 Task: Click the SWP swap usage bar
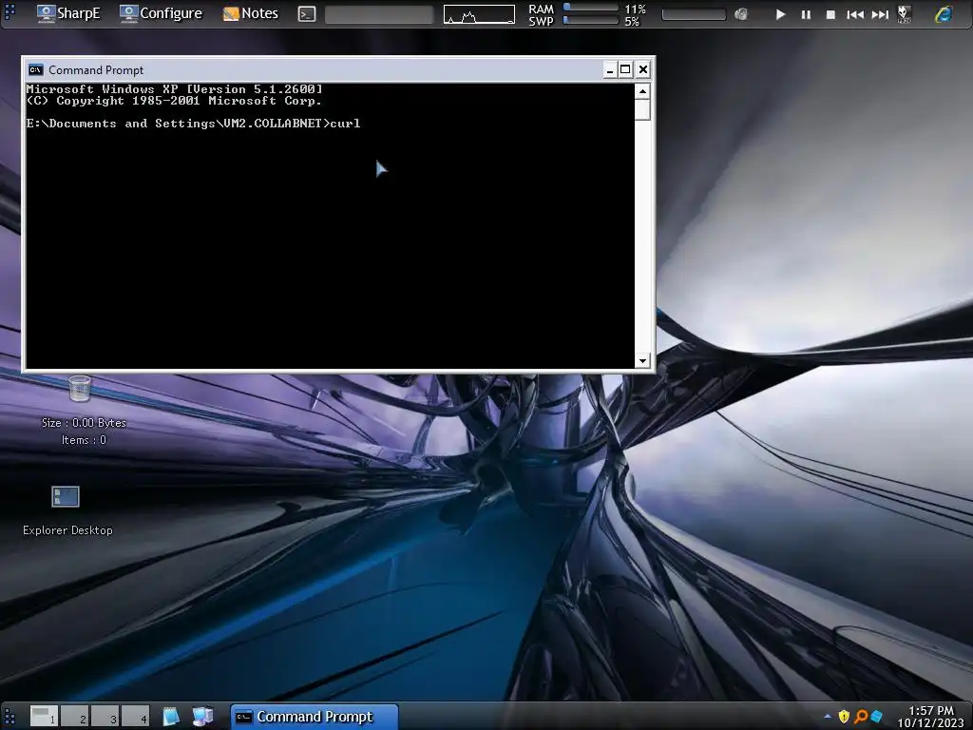pyautogui.click(x=591, y=21)
